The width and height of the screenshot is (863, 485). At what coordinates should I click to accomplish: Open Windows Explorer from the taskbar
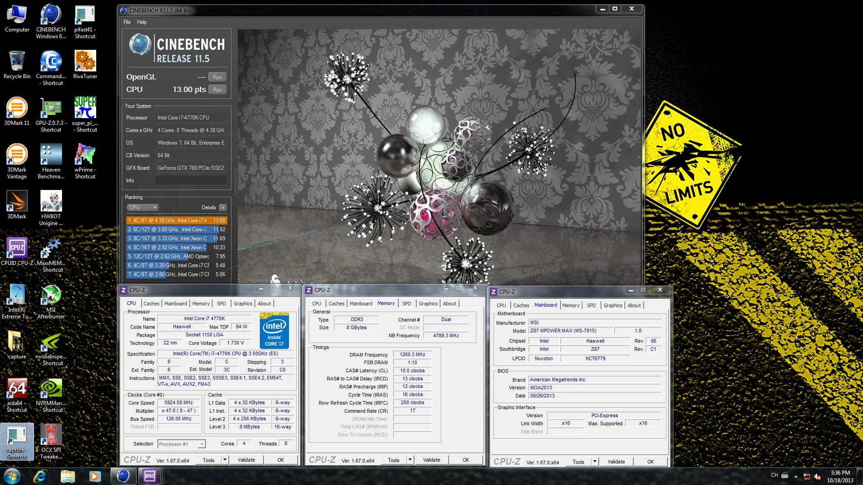click(67, 476)
